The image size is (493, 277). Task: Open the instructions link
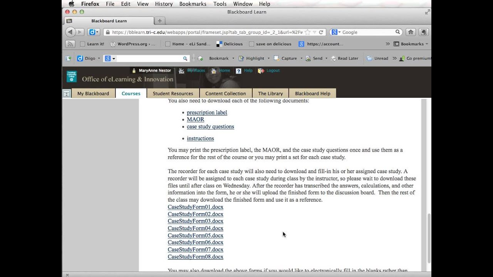tap(200, 138)
